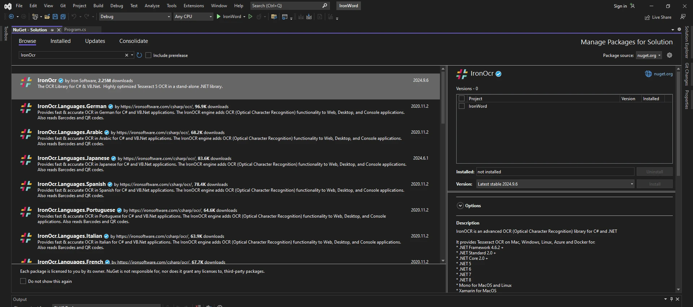Click the Navigate Backward arrow icon
Image resolution: width=693 pixels, height=307 pixels.
pos(12,17)
